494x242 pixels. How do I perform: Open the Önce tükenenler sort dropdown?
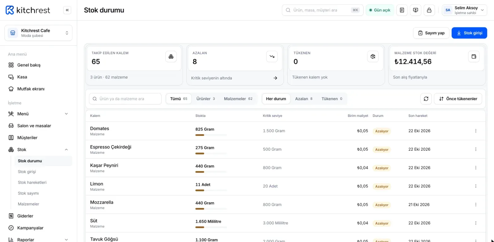tap(458, 99)
